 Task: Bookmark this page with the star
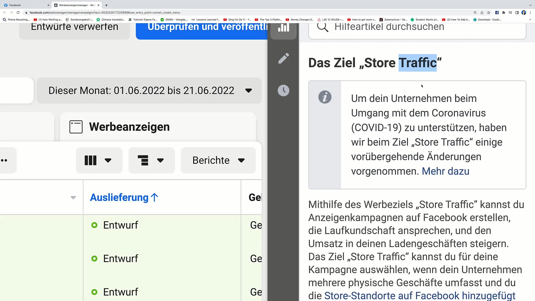pyautogui.click(x=488, y=13)
